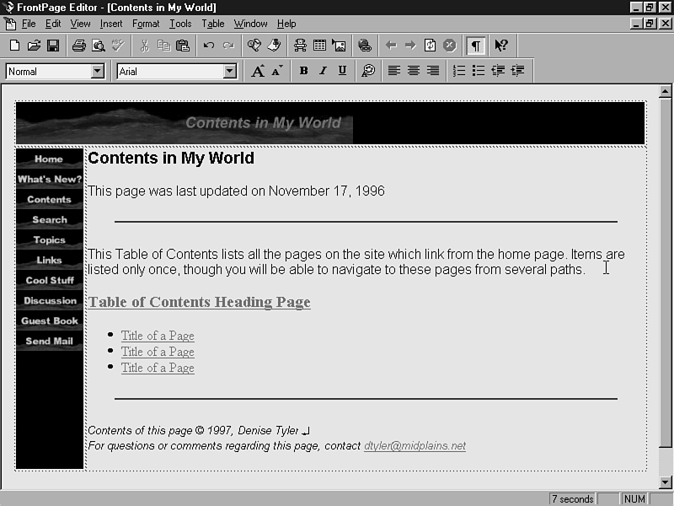Click the Refresh page icon
The image size is (674, 506).
[430, 46]
